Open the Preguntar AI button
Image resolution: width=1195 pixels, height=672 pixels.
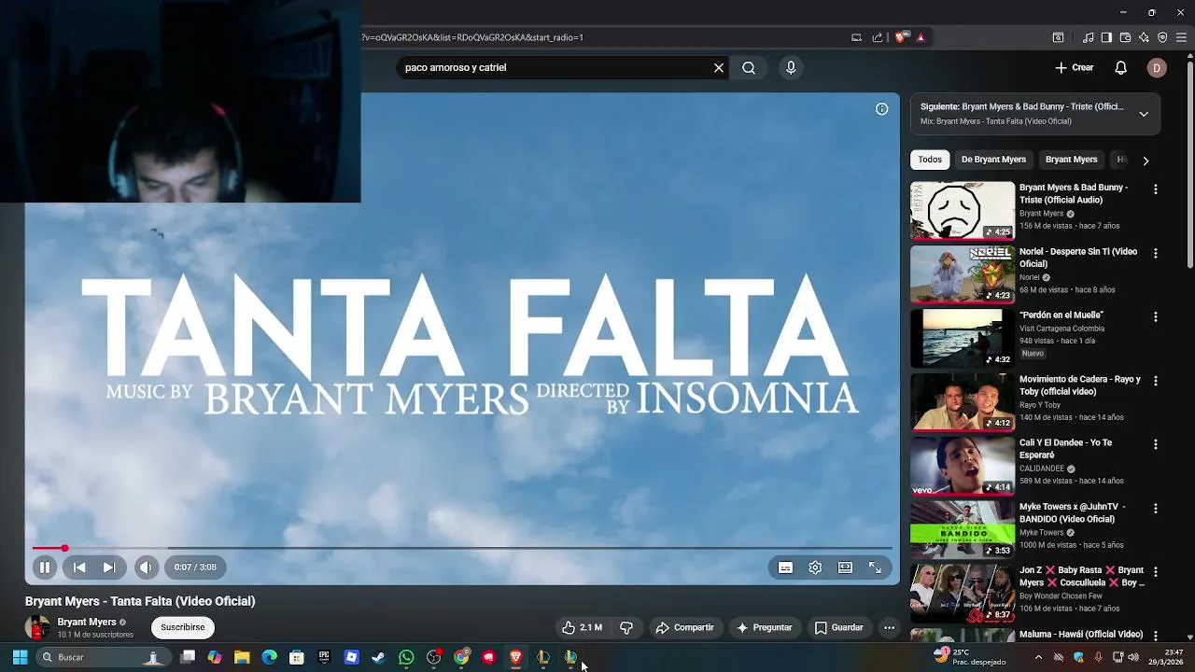tap(764, 627)
